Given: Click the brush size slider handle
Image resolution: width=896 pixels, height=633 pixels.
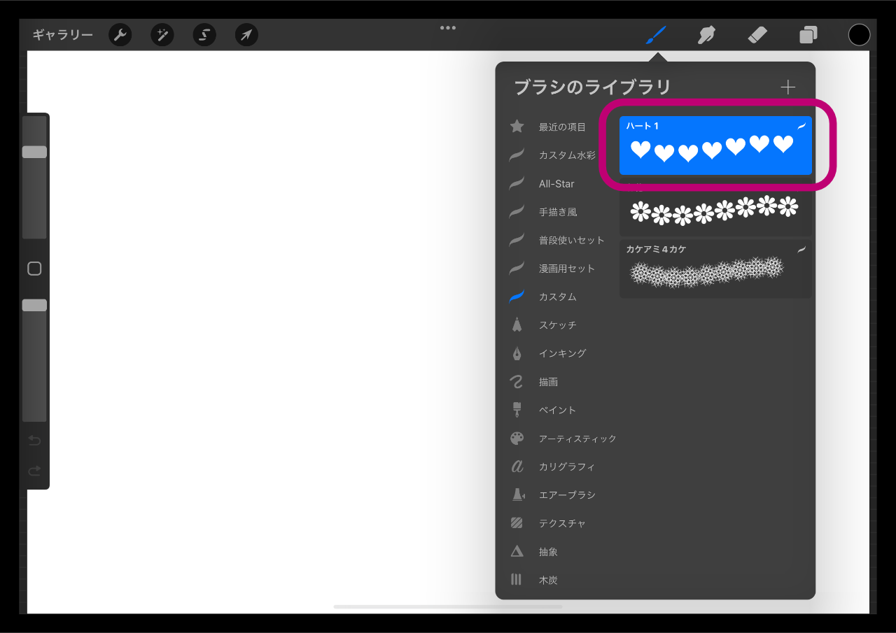Looking at the screenshot, I should [34, 152].
